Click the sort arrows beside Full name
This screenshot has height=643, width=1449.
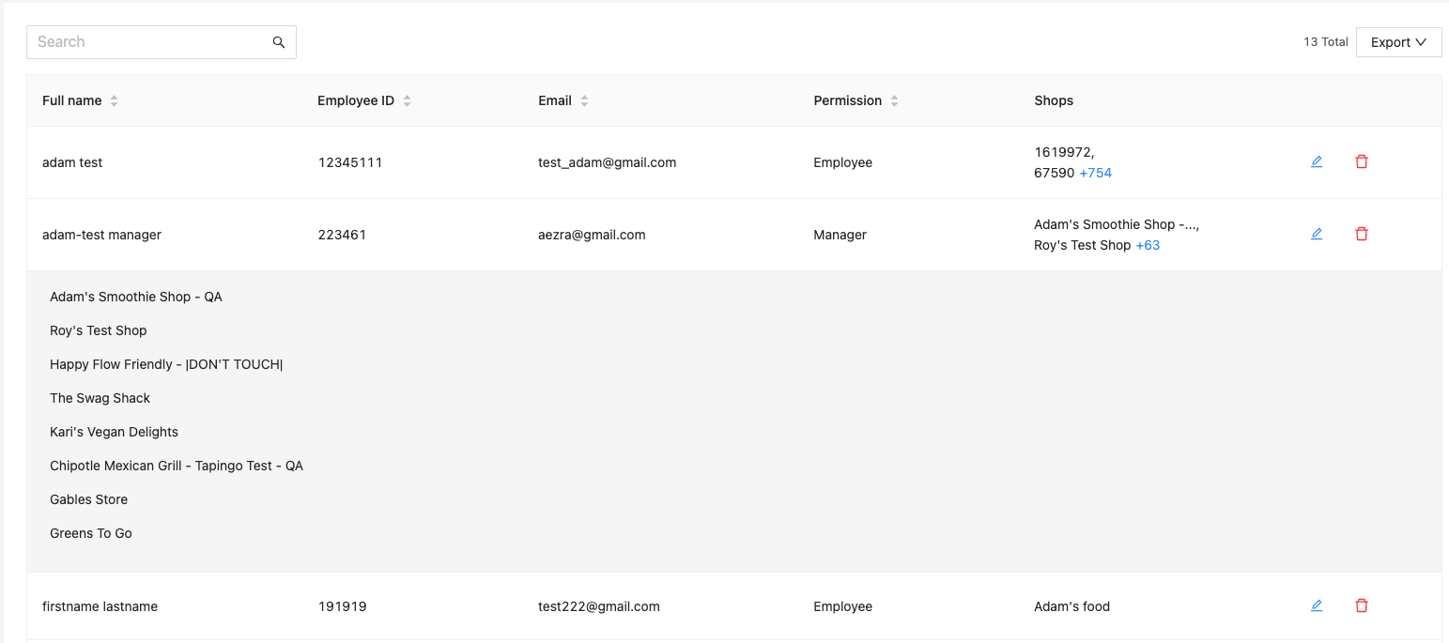pyautogui.click(x=114, y=100)
